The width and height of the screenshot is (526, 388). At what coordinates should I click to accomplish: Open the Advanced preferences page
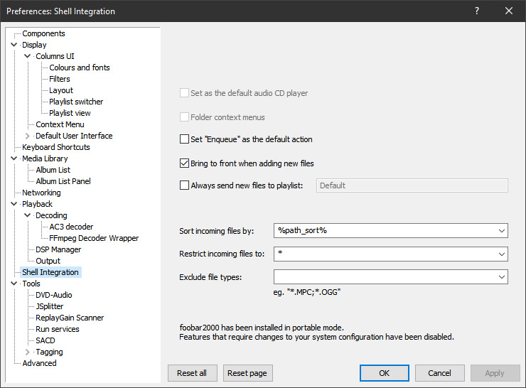pos(39,363)
